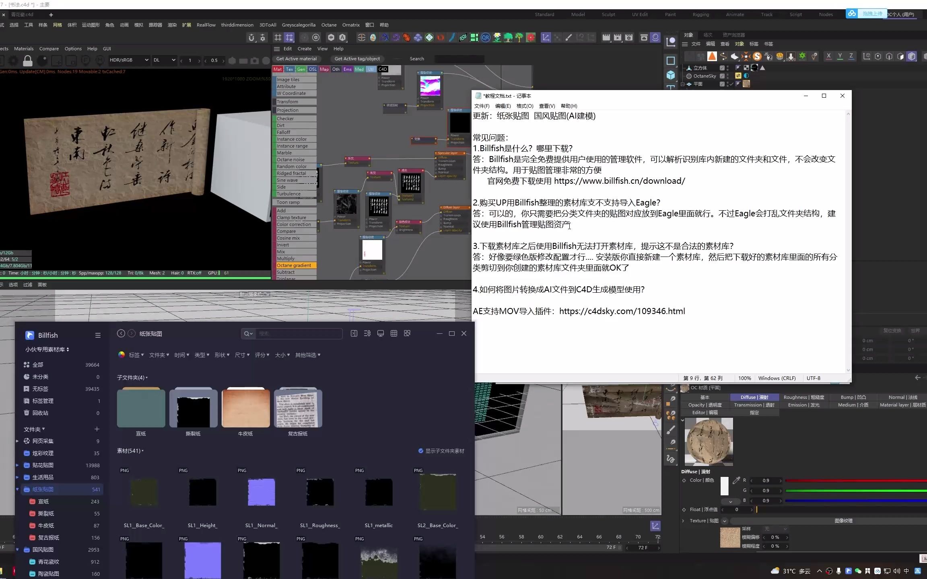Collapse the 国风贴图 folder in Billfish sidebar

17,550
